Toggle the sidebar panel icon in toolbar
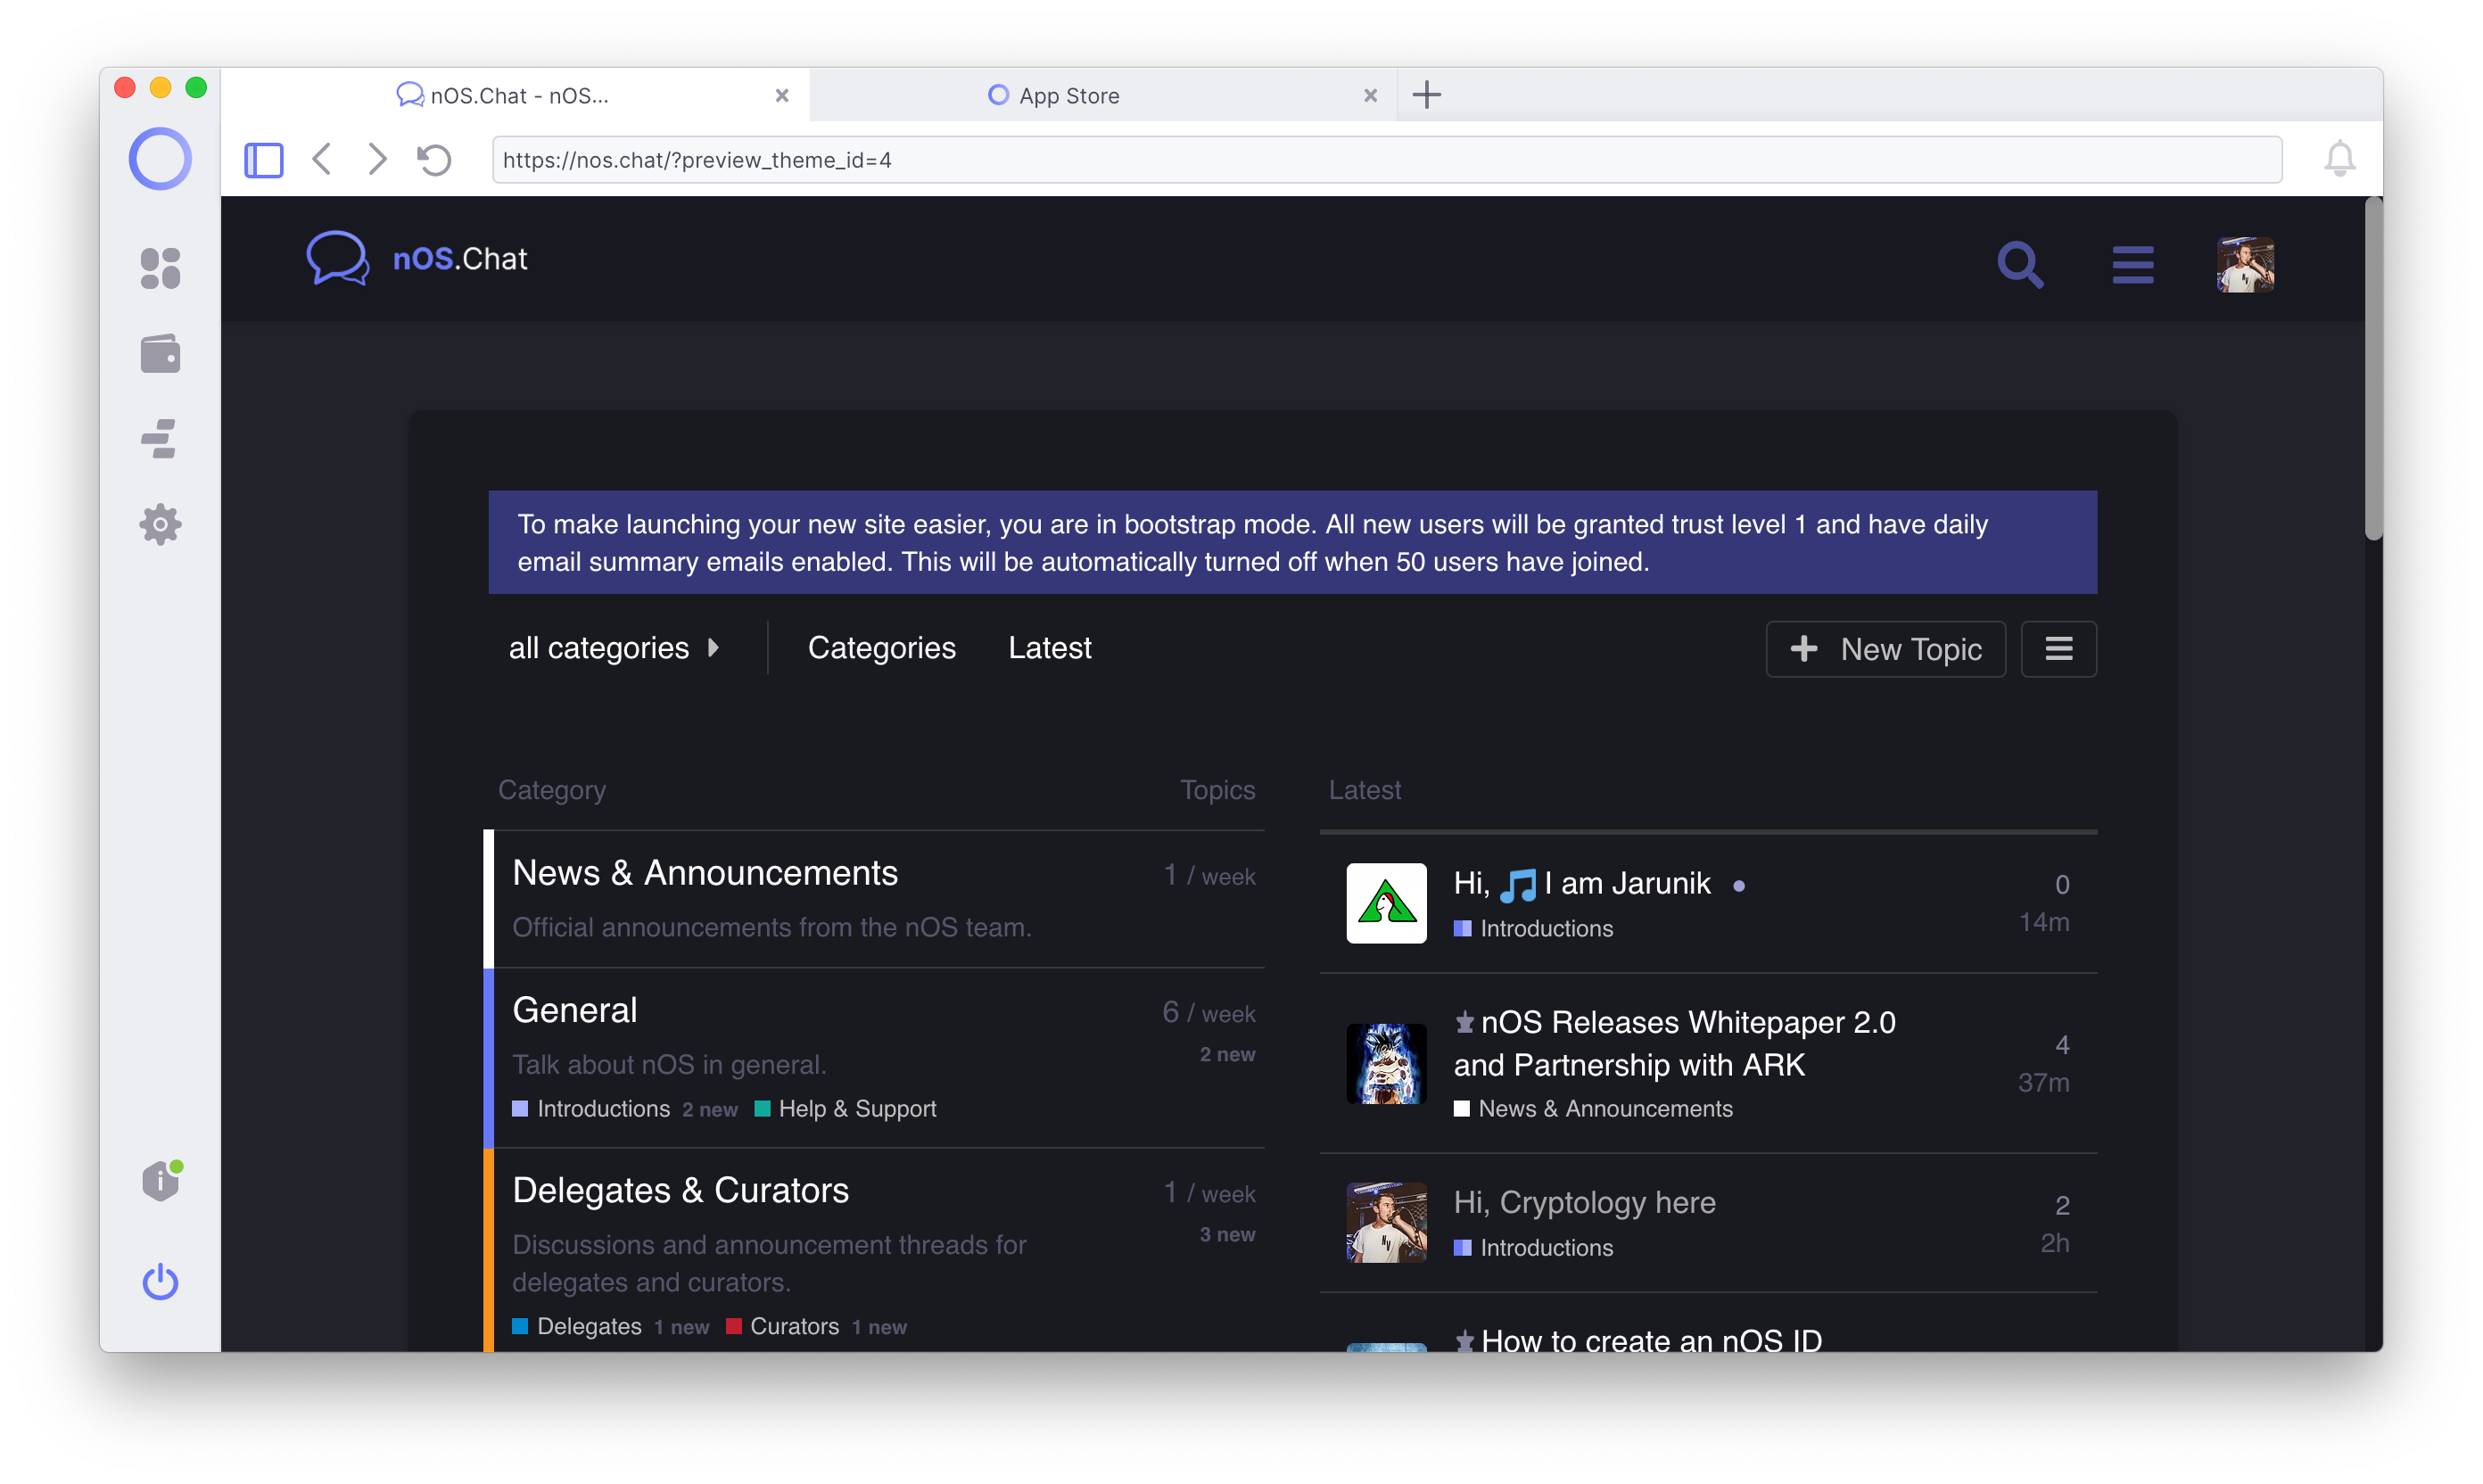This screenshot has width=2483, height=1484. (264, 160)
